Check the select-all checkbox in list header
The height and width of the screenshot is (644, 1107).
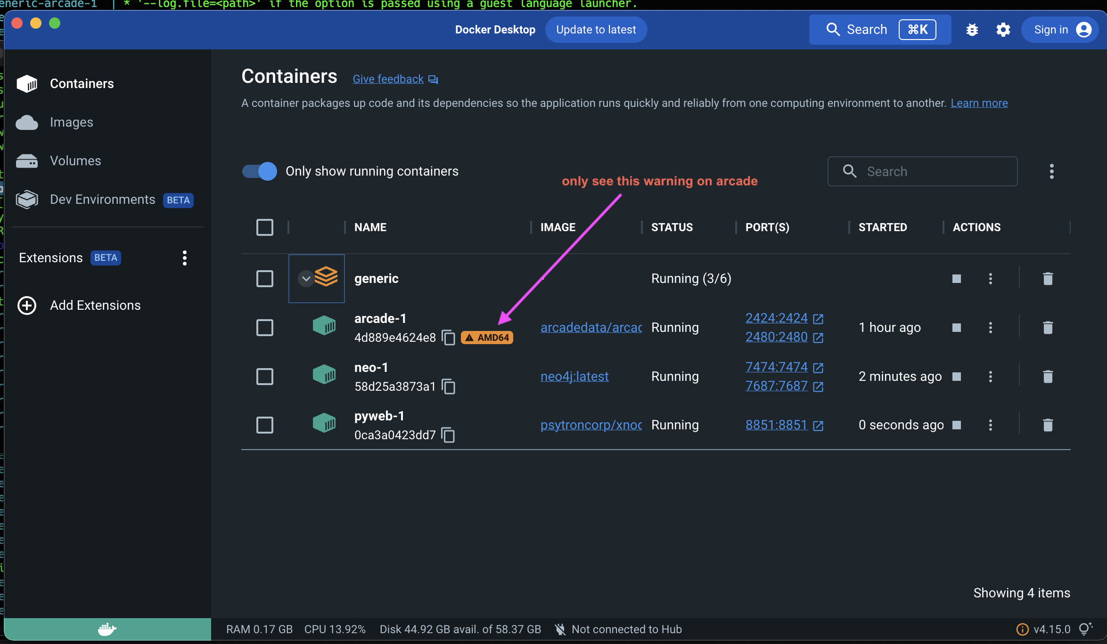pos(265,227)
